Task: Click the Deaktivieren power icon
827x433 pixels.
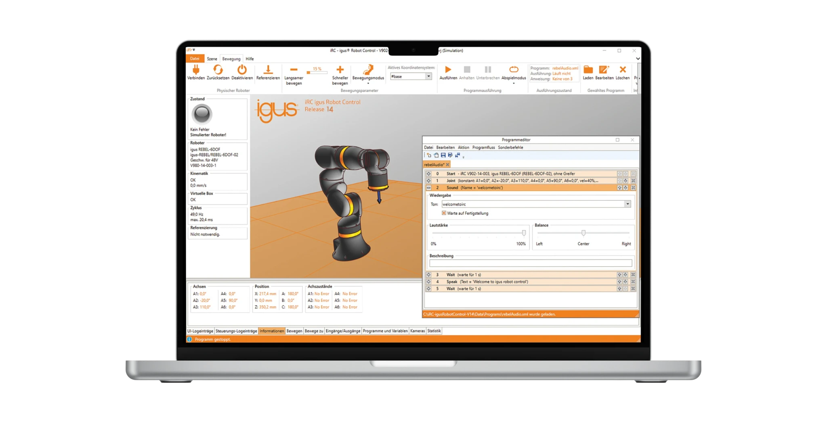Action: (242, 69)
